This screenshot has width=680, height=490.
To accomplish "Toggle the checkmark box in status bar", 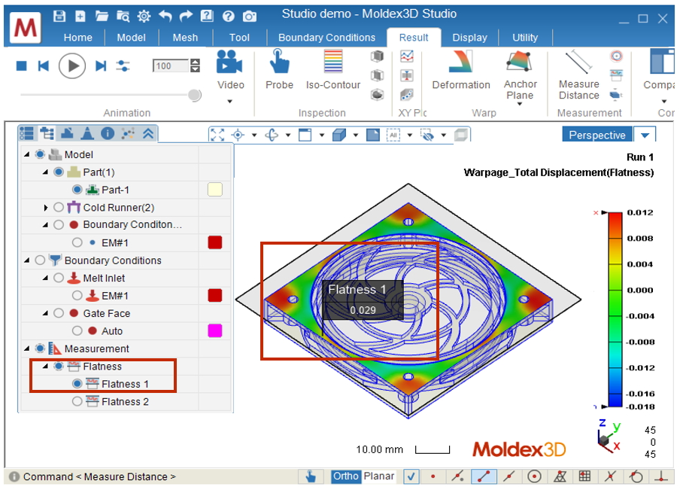I will (x=411, y=476).
